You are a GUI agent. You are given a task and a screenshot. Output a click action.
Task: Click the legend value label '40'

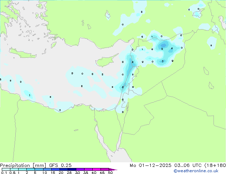(x=94, y=173)
